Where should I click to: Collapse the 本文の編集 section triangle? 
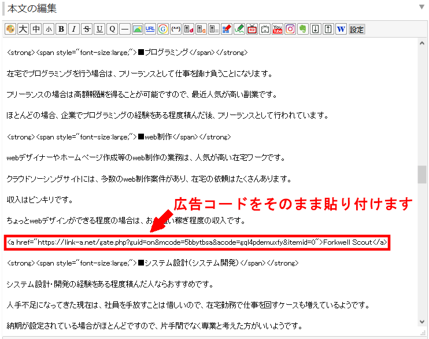pos(421,7)
